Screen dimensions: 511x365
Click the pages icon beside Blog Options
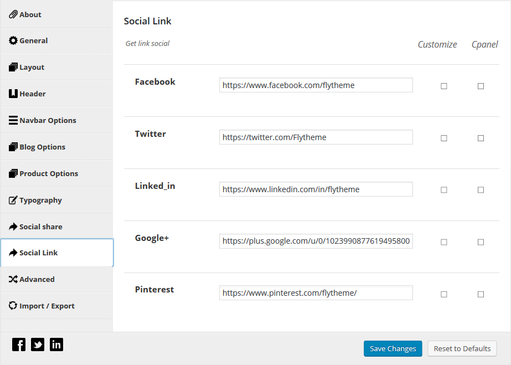pos(13,147)
